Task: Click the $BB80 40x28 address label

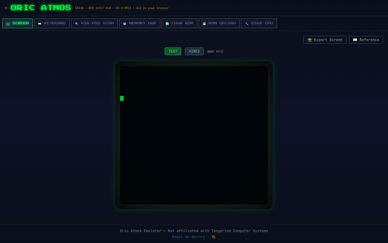Action: pos(215,52)
